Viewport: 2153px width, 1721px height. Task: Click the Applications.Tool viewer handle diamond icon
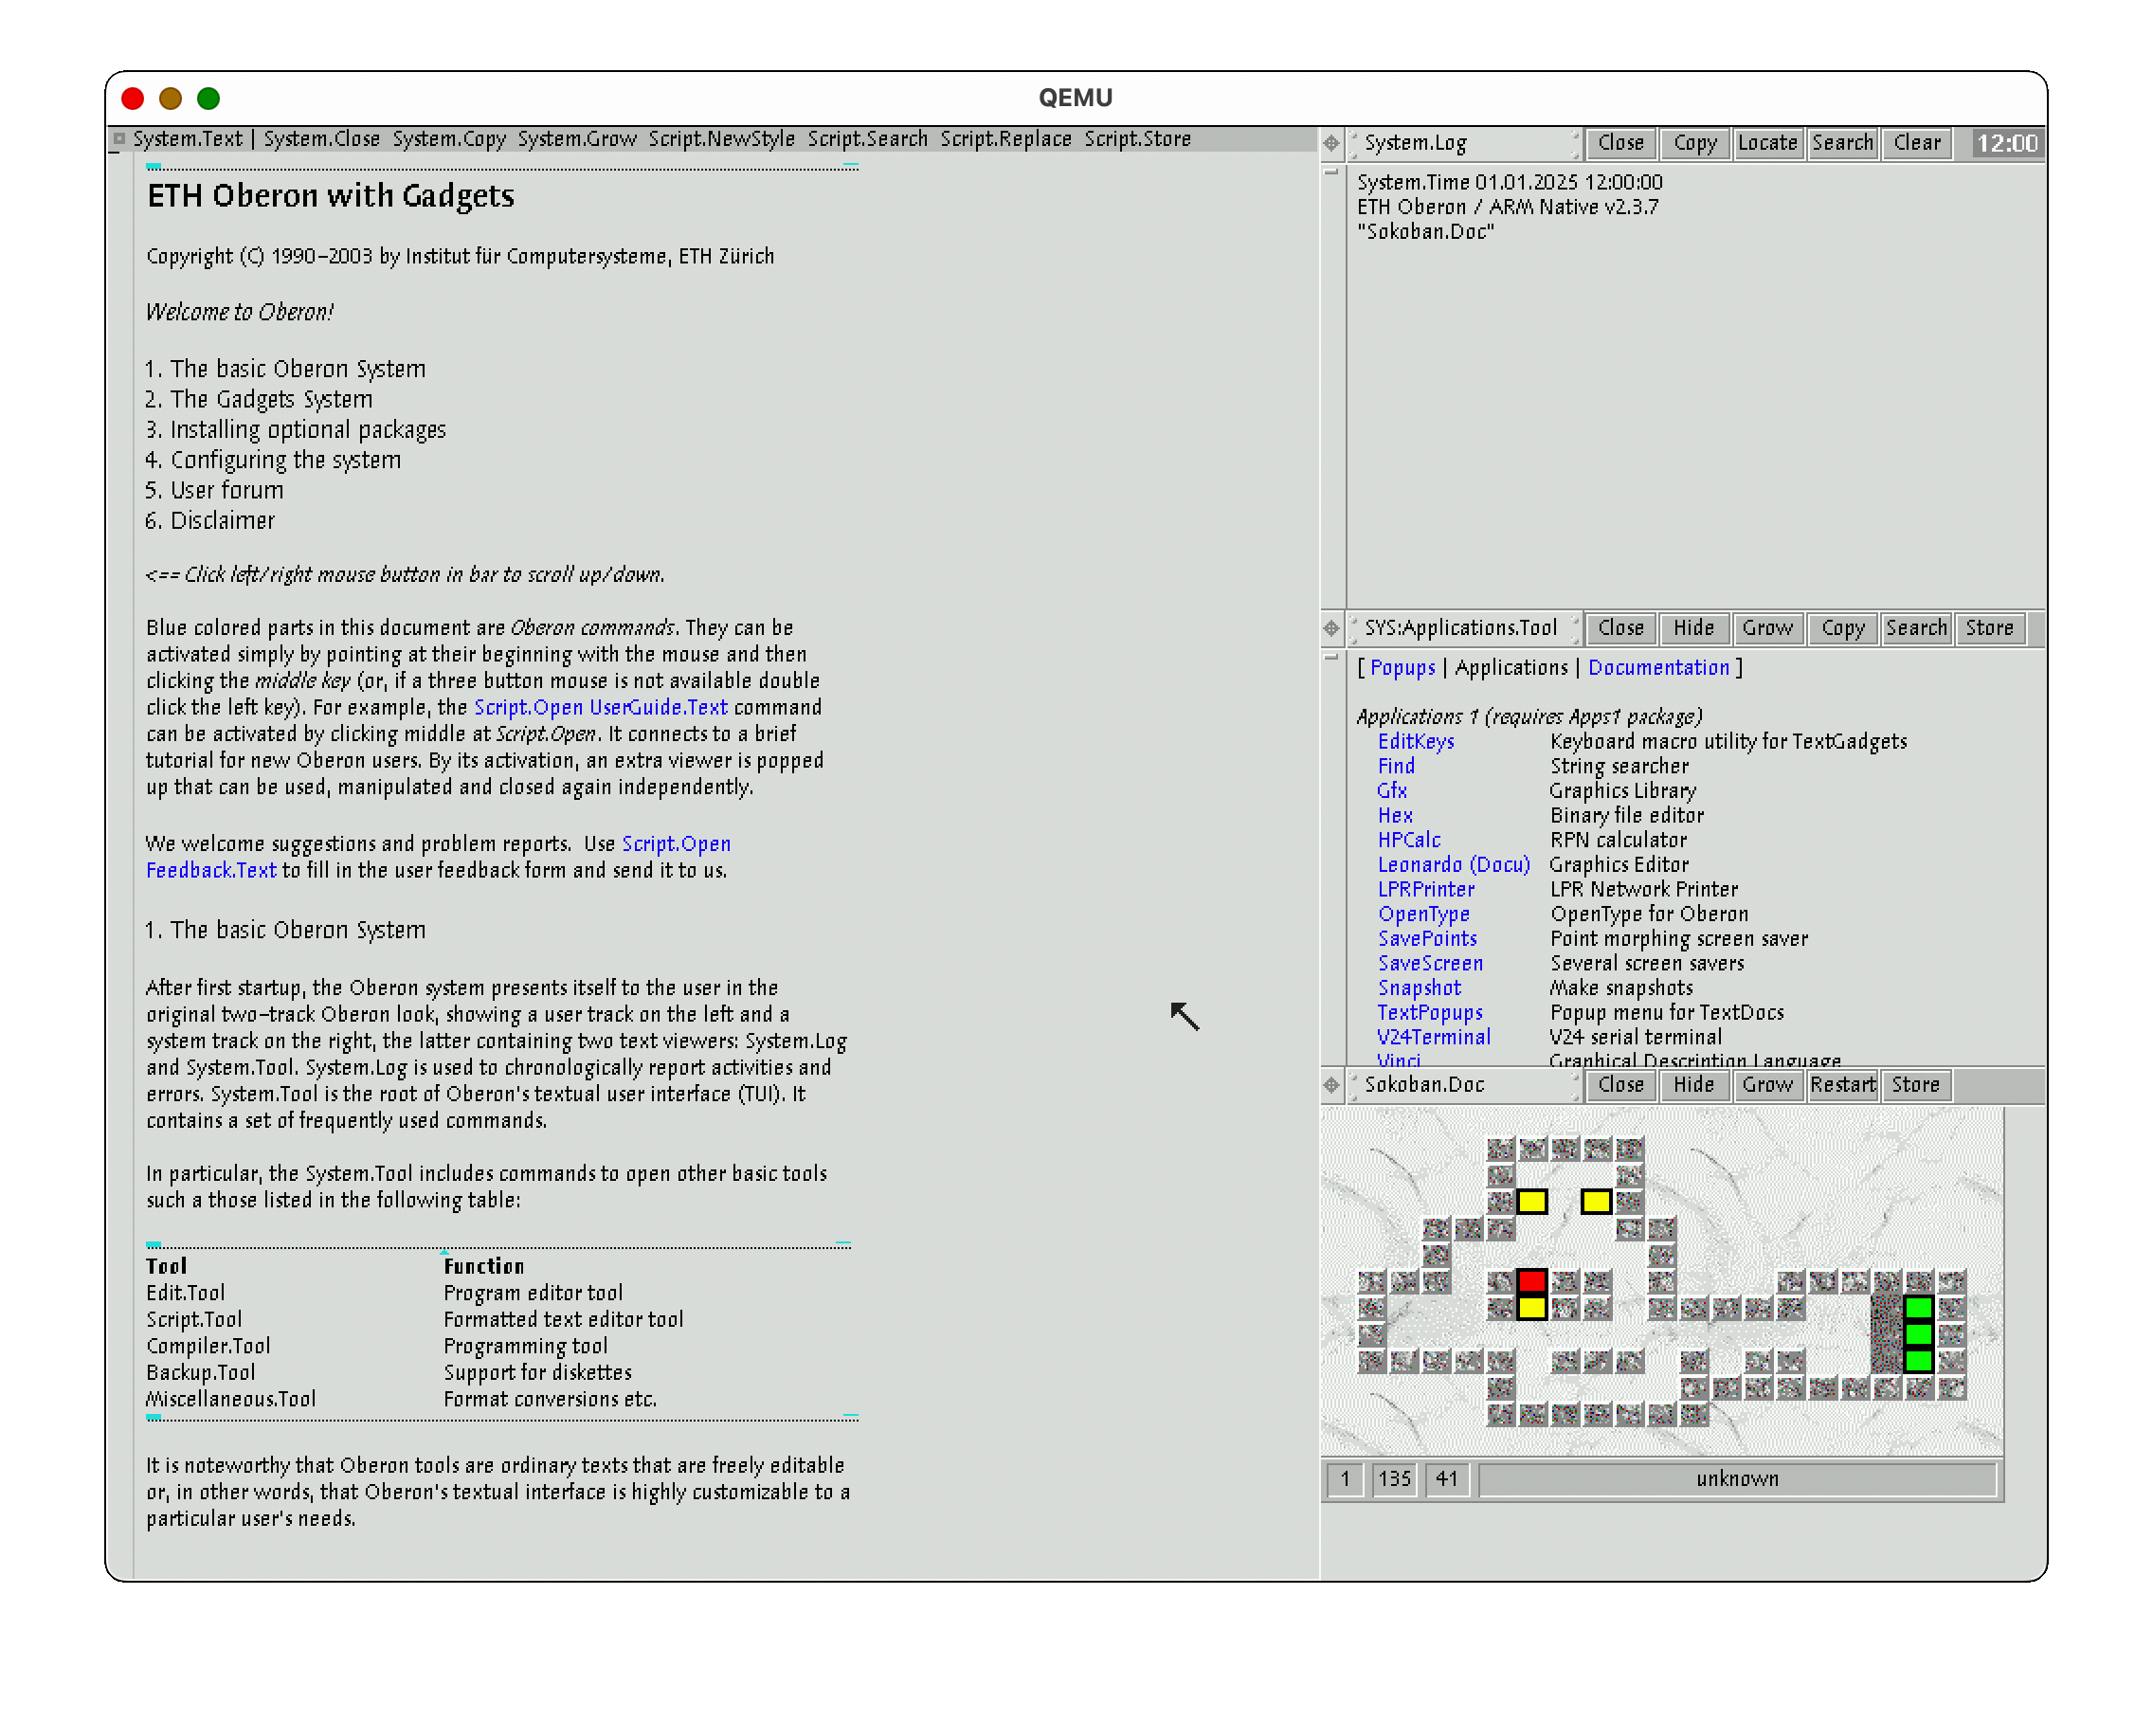point(1331,628)
